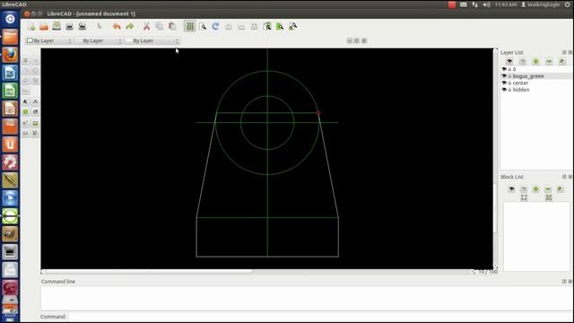Toggle visibility of bogus_green layer

coord(504,76)
